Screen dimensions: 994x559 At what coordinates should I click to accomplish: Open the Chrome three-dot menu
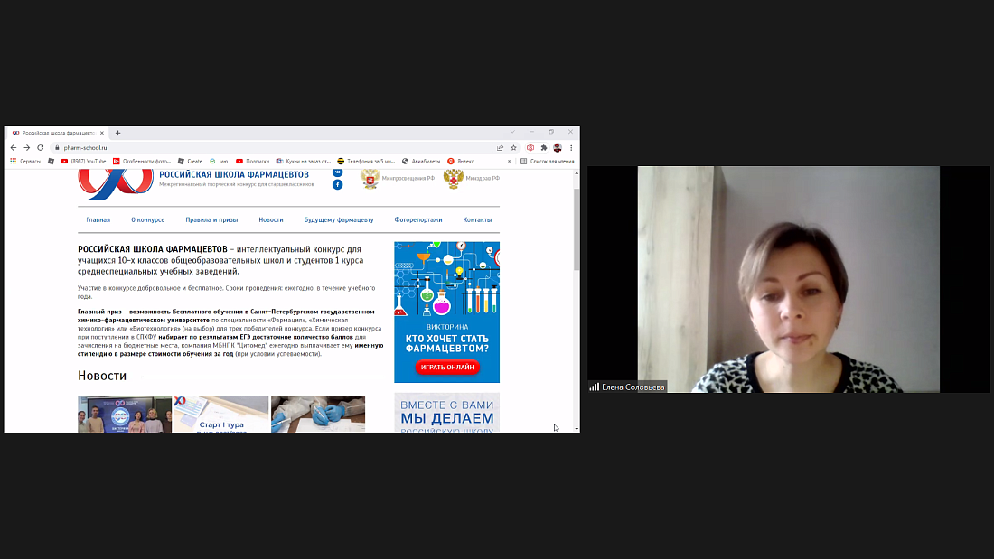pyautogui.click(x=571, y=147)
